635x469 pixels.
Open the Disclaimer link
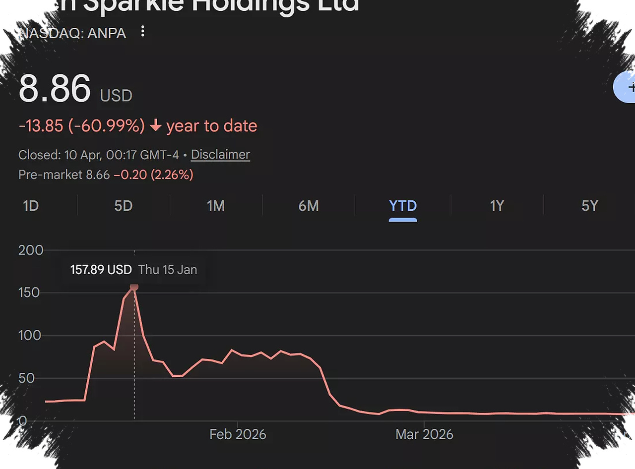(x=220, y=154)
